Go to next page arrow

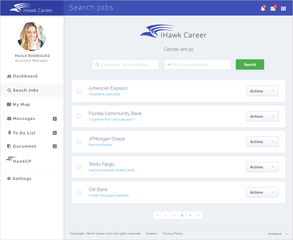click(199, 215)
